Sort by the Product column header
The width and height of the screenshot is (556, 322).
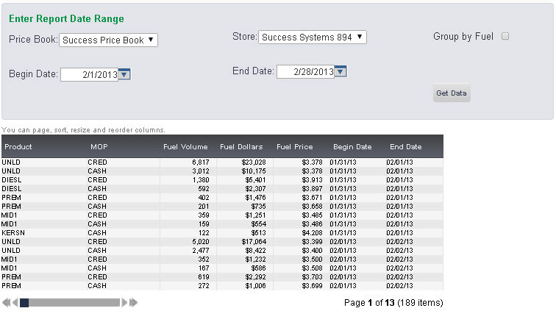(18, 147)
